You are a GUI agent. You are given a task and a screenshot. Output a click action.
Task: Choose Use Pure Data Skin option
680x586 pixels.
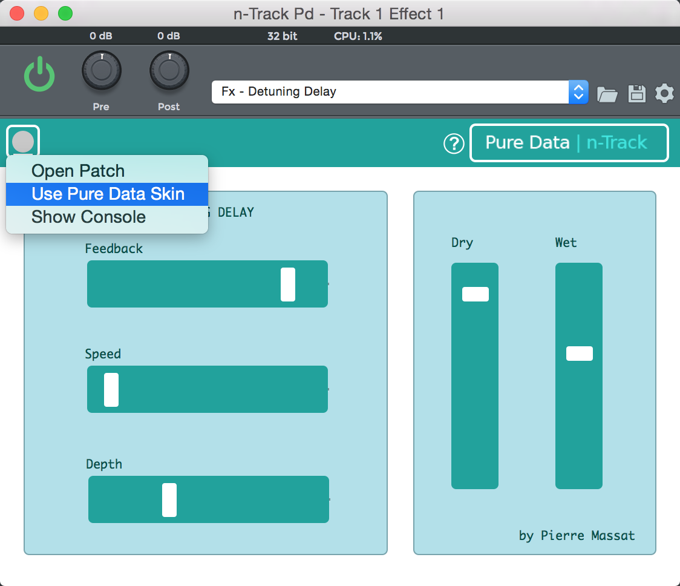(108, 194)
